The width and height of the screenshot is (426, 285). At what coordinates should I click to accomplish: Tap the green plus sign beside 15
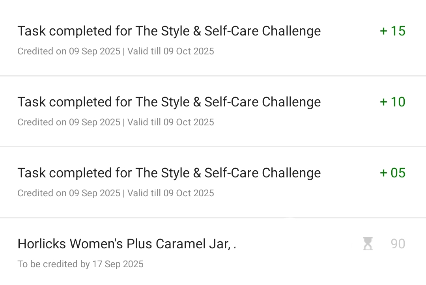[x=383, y=31]
